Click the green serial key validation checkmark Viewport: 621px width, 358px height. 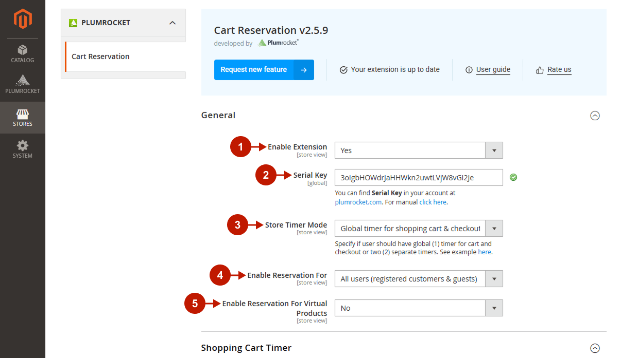tap(513, 177)
